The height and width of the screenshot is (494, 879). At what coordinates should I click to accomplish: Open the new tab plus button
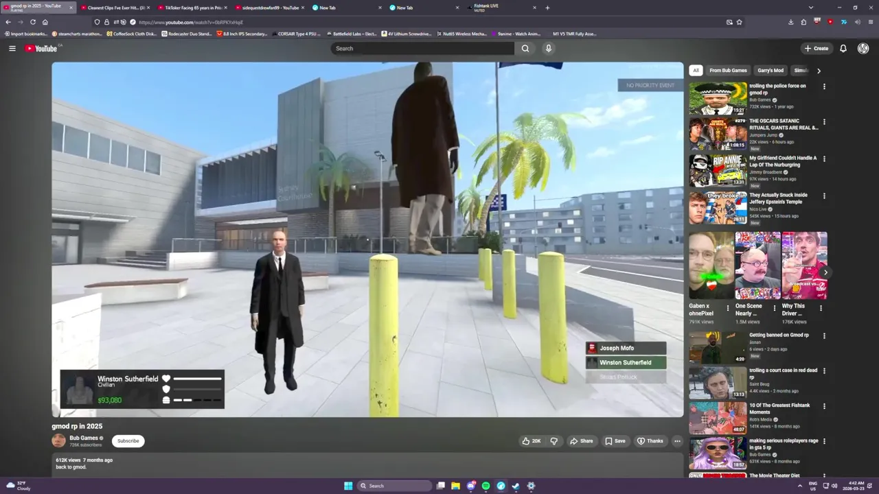coord(547,8)
